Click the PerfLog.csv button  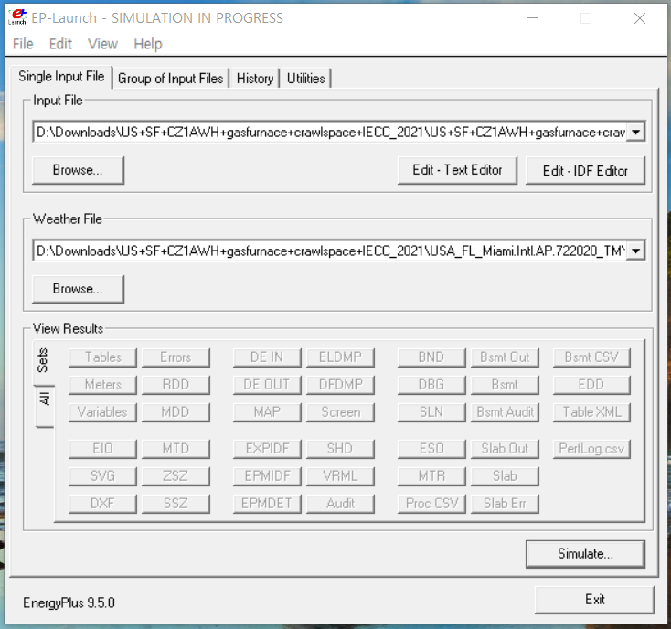point(591,449)
